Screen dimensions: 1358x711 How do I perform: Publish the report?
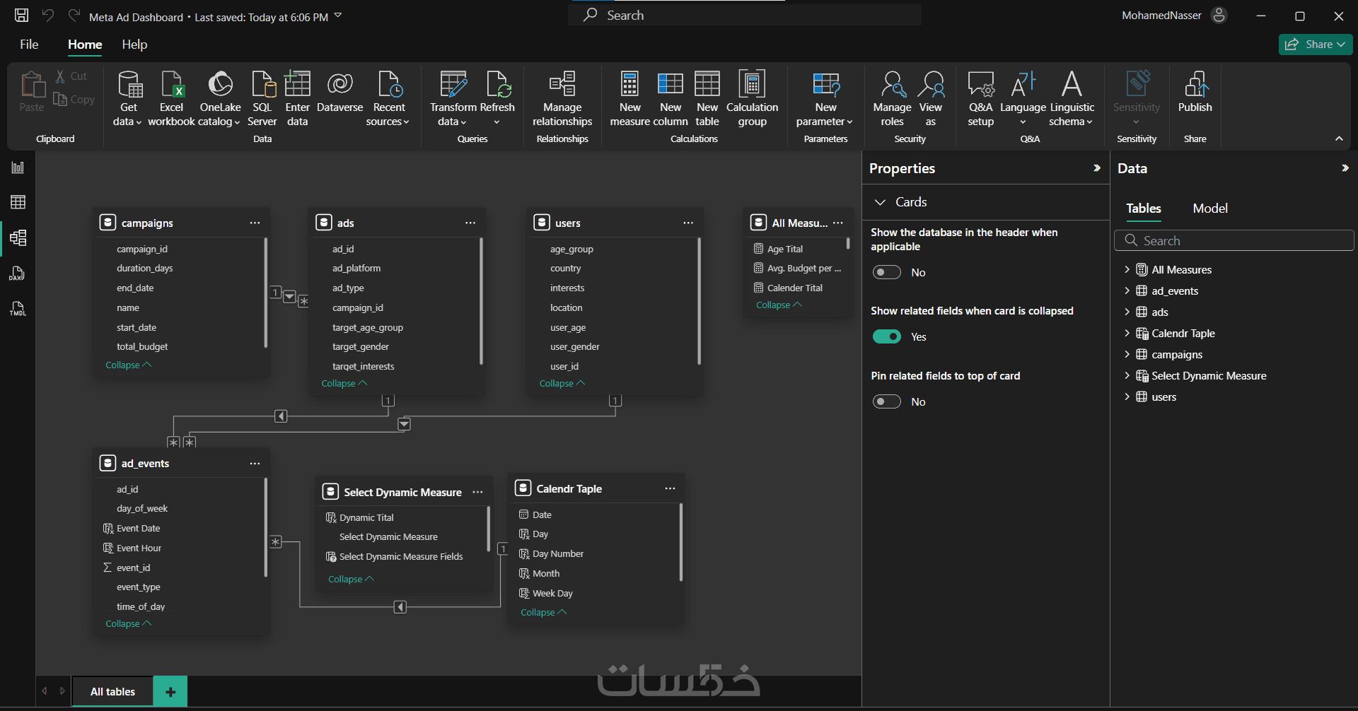click(x=1195, y=92)
